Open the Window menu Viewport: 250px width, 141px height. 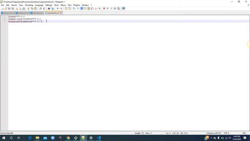[x=85, y=5]
